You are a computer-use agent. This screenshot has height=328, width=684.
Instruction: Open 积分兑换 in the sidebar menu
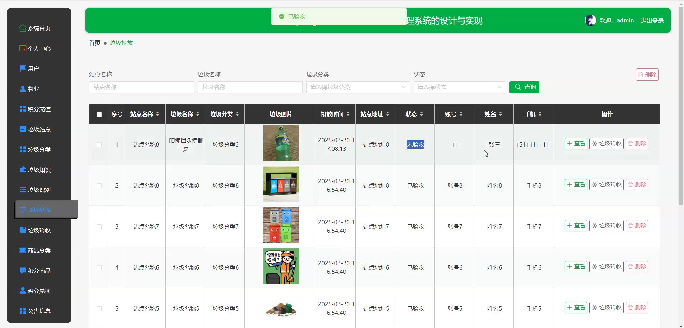tap(39, 291)
